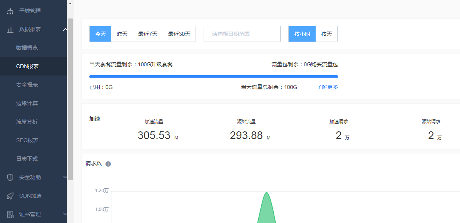Click the 请选择日期范围 date input field
460x223 pixels.
point(242,34)
